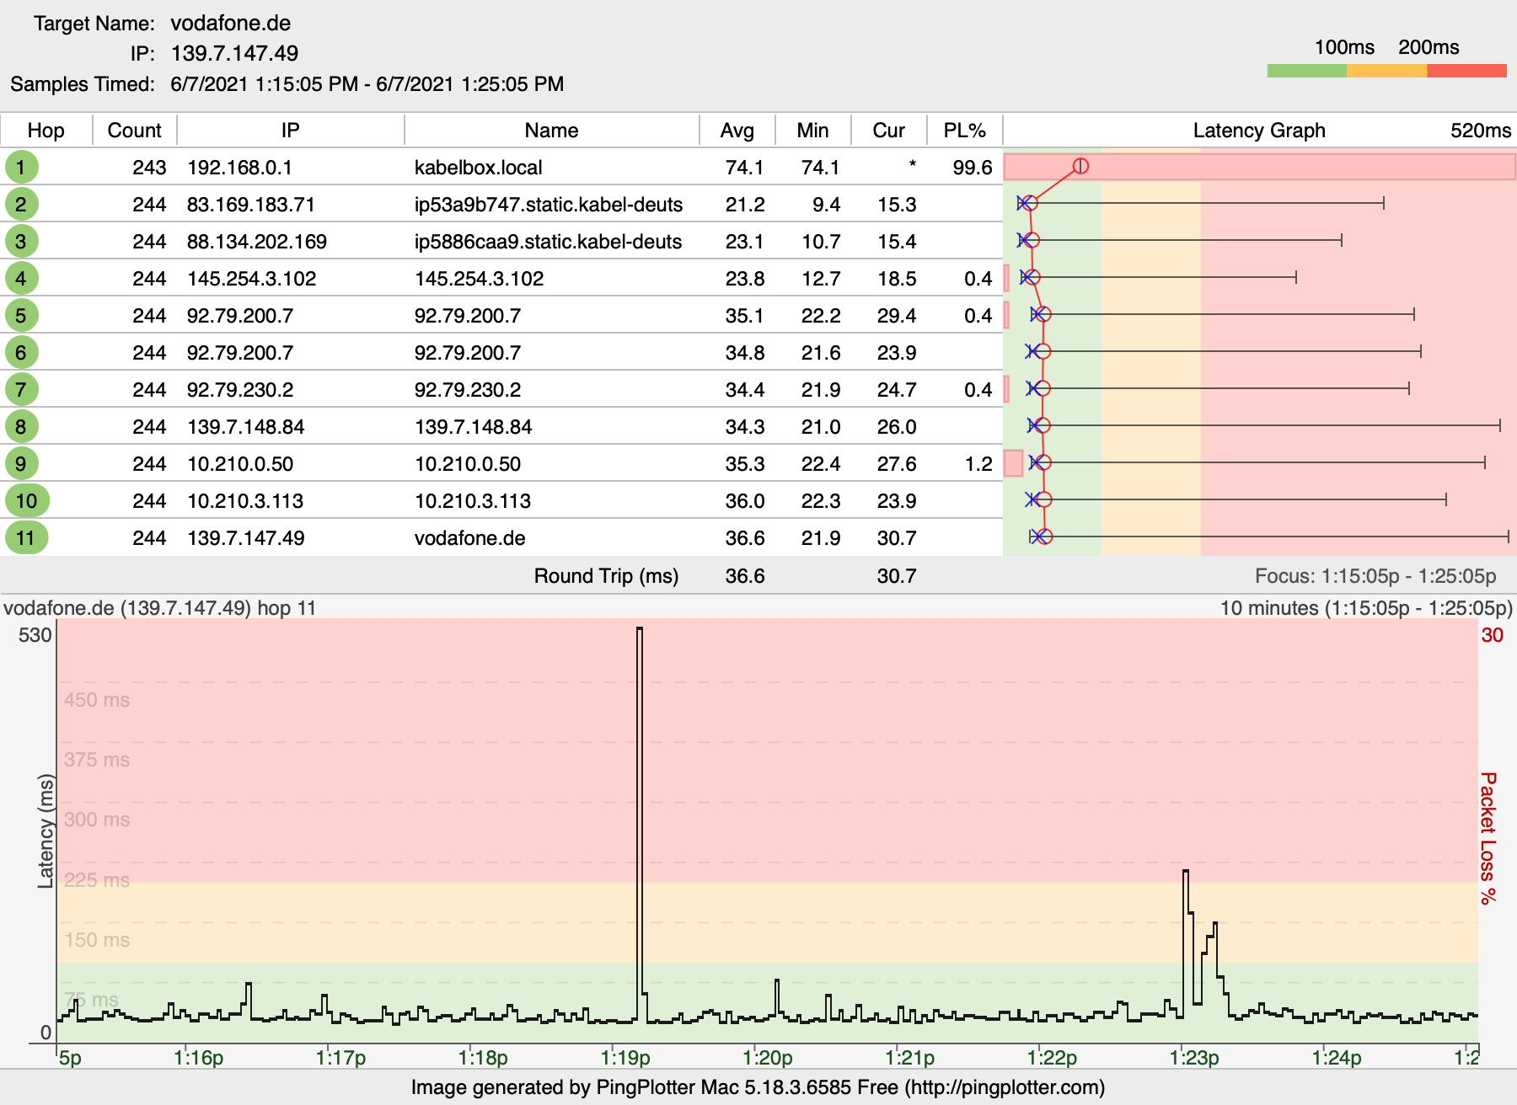This screenshot has width=1517, height=1105.
Task: Click hop 1 red latency circle marker
Action: click(1080, 166)
